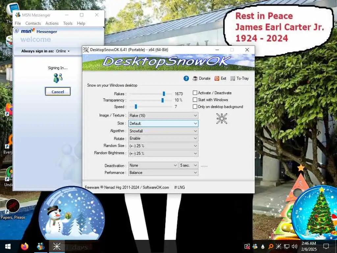Open the Algorithm dropdown showing Snowfall

163,131
